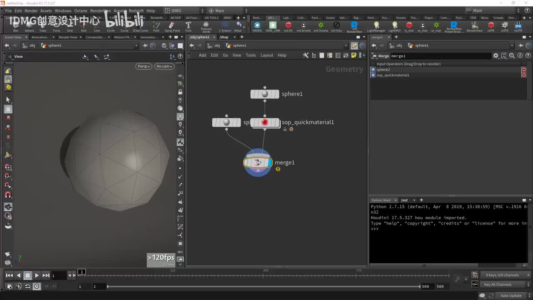Click the init Octane shelf tool
This screenshot has width=533, height=300.
point(321,27)
